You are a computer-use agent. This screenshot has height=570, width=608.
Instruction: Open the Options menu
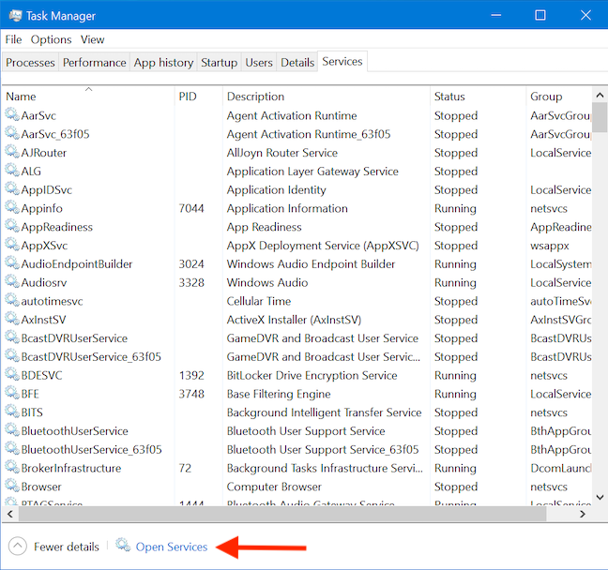52,39
